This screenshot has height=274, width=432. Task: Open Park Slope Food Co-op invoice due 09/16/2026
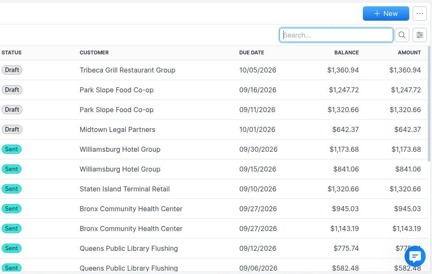click(x=117, y=90)
